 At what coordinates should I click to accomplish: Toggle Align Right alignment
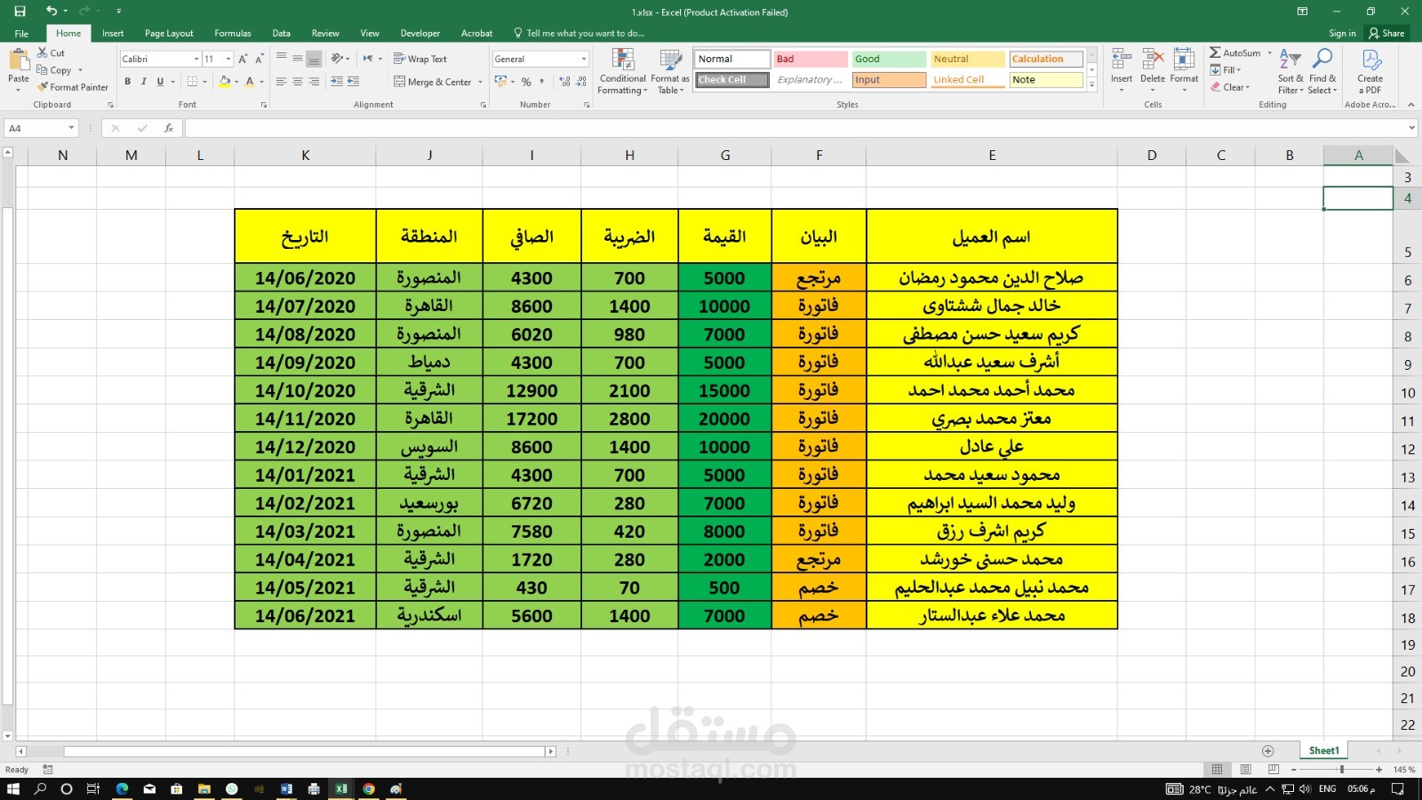point(314,82)
